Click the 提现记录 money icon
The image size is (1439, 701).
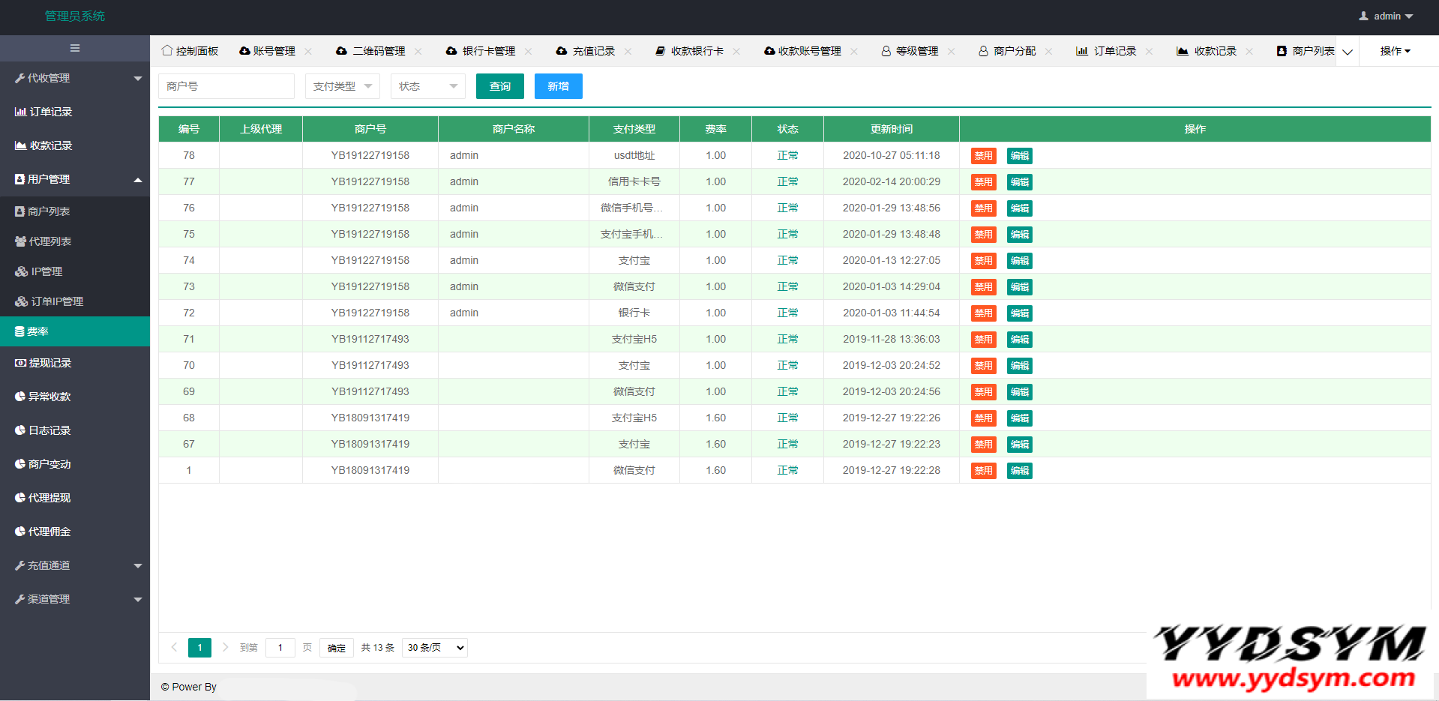click(x=20, y=363)
